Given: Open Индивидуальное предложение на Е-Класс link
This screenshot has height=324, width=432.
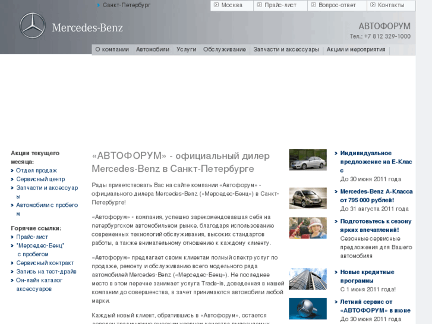Looking at the screenshot, I should pos(376,162).
